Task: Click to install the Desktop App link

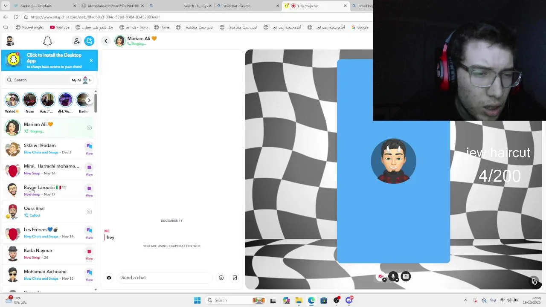Action: 54,58
